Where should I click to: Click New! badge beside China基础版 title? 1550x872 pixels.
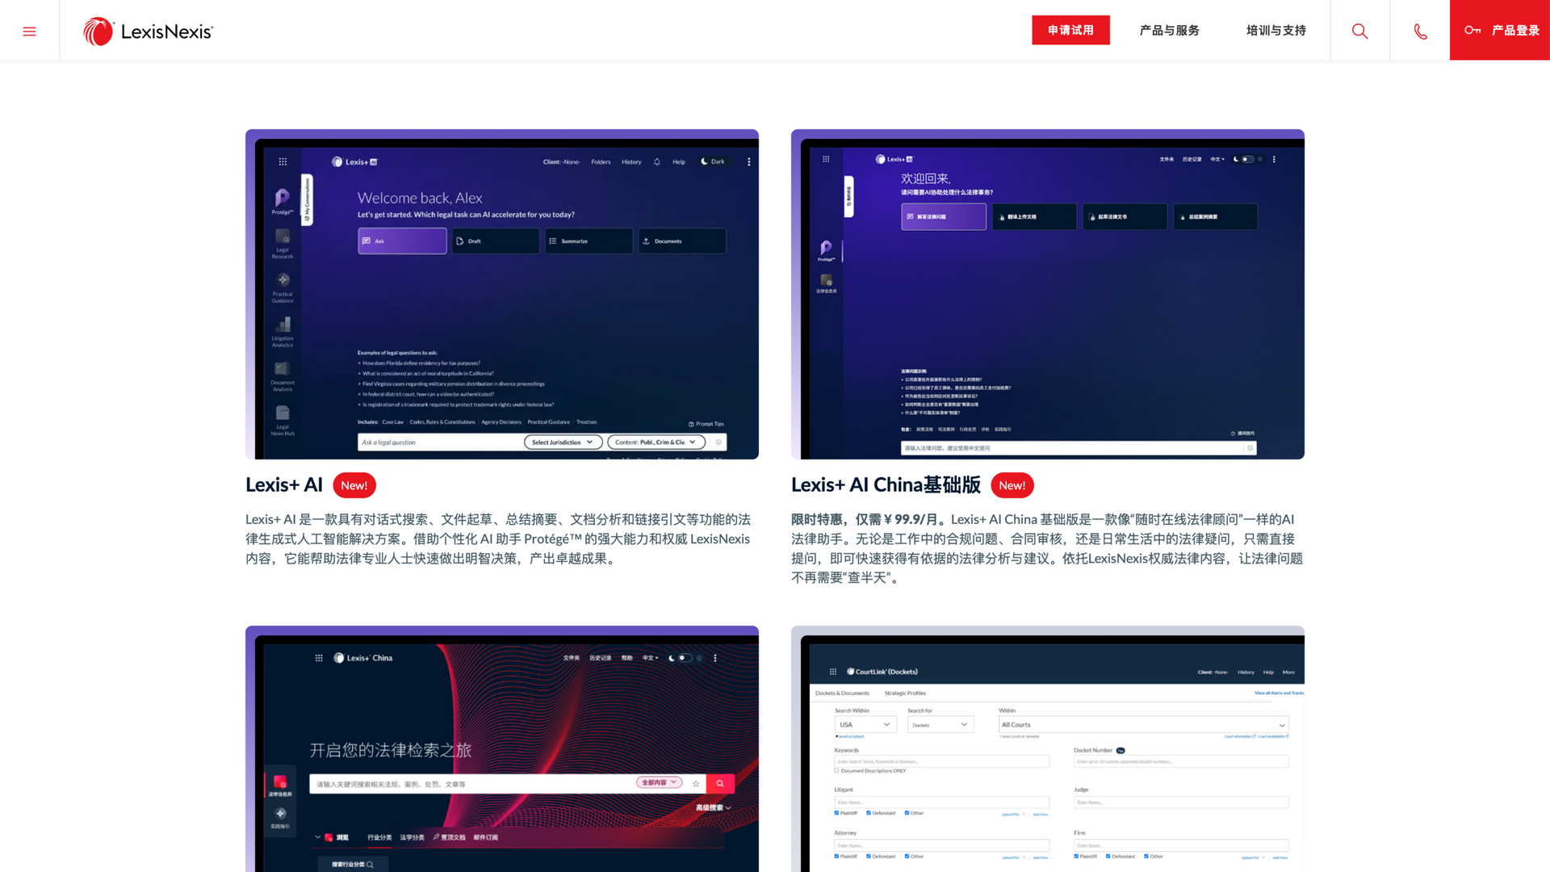point(1012,485)
